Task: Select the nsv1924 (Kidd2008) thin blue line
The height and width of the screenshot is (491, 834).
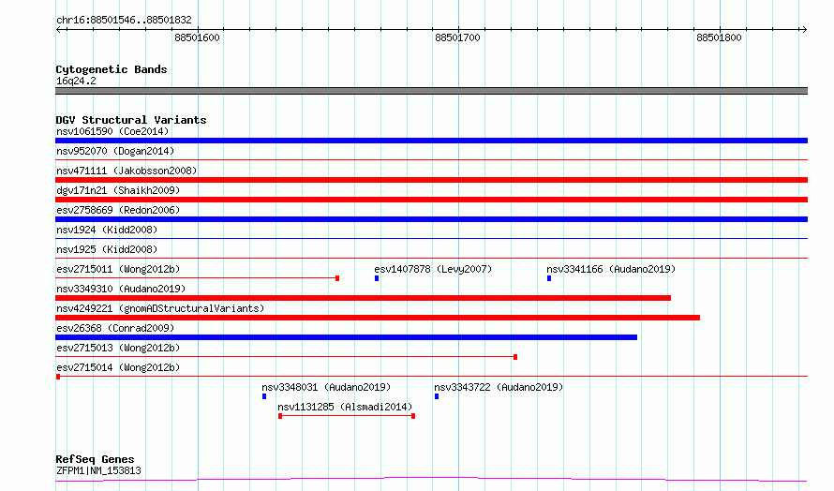Action: 431,238
